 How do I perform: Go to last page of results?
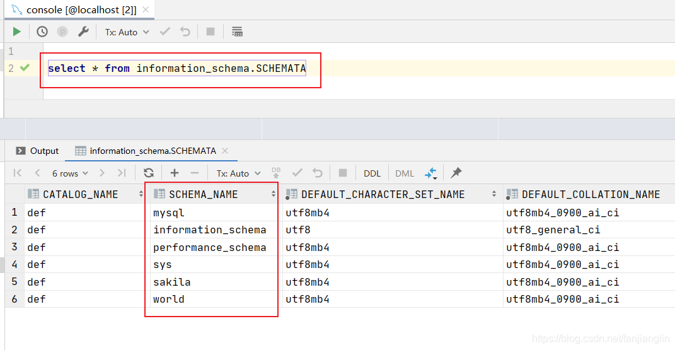click(x=122, y=173)
